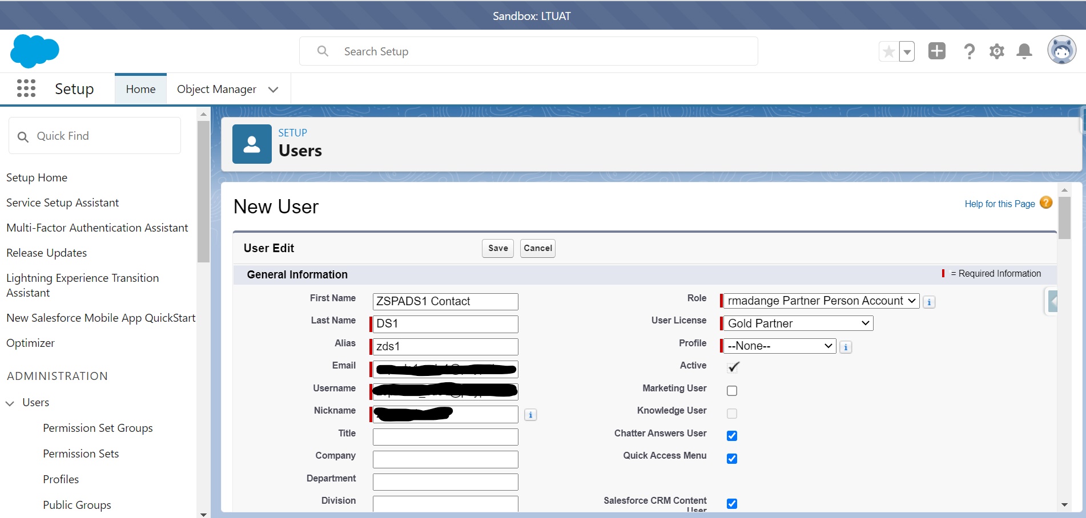The width and height of the screenshot is (1086, 518).
Task: Click the SETUP breadcrumb link
Action: coord(292,133)
